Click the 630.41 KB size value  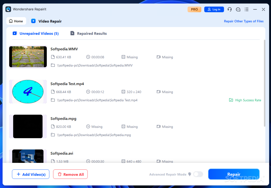click(x=64, y=57)
